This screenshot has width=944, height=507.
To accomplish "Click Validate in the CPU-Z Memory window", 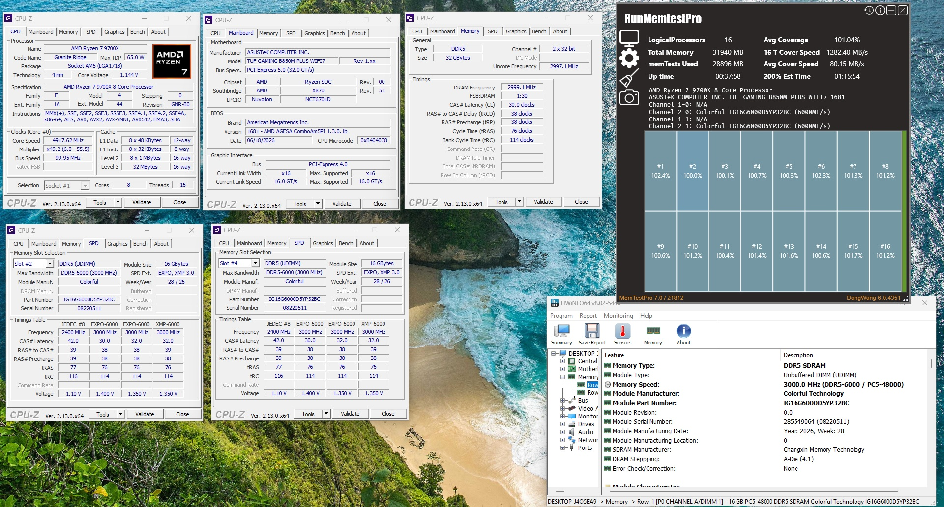I will (543, 202).
